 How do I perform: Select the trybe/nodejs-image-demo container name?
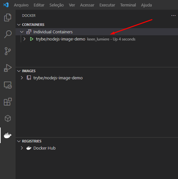coord(61,39)
